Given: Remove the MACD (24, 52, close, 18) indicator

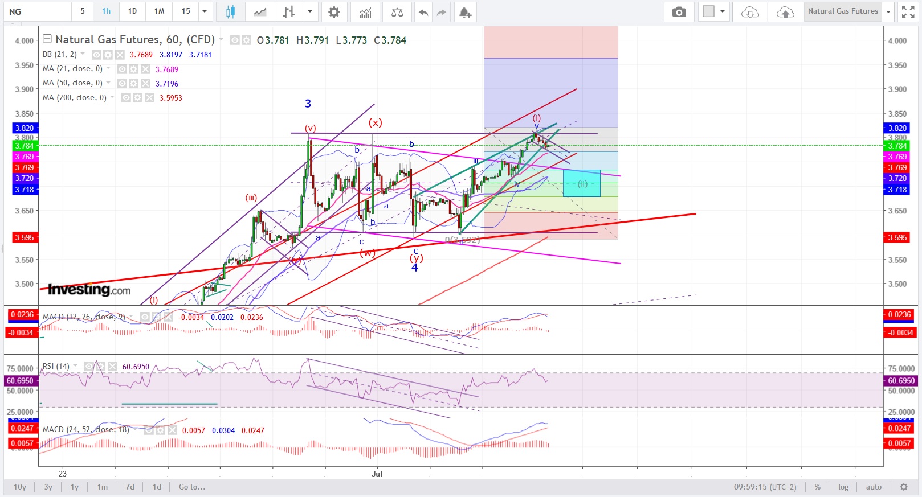Looking at the screenshot, I should 172,430.
